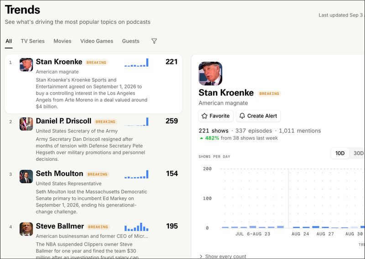Image resolution: width=365 pixels, height=259 pixels.
Task: Click the Favorite button
Action: [x=216, y=116]
